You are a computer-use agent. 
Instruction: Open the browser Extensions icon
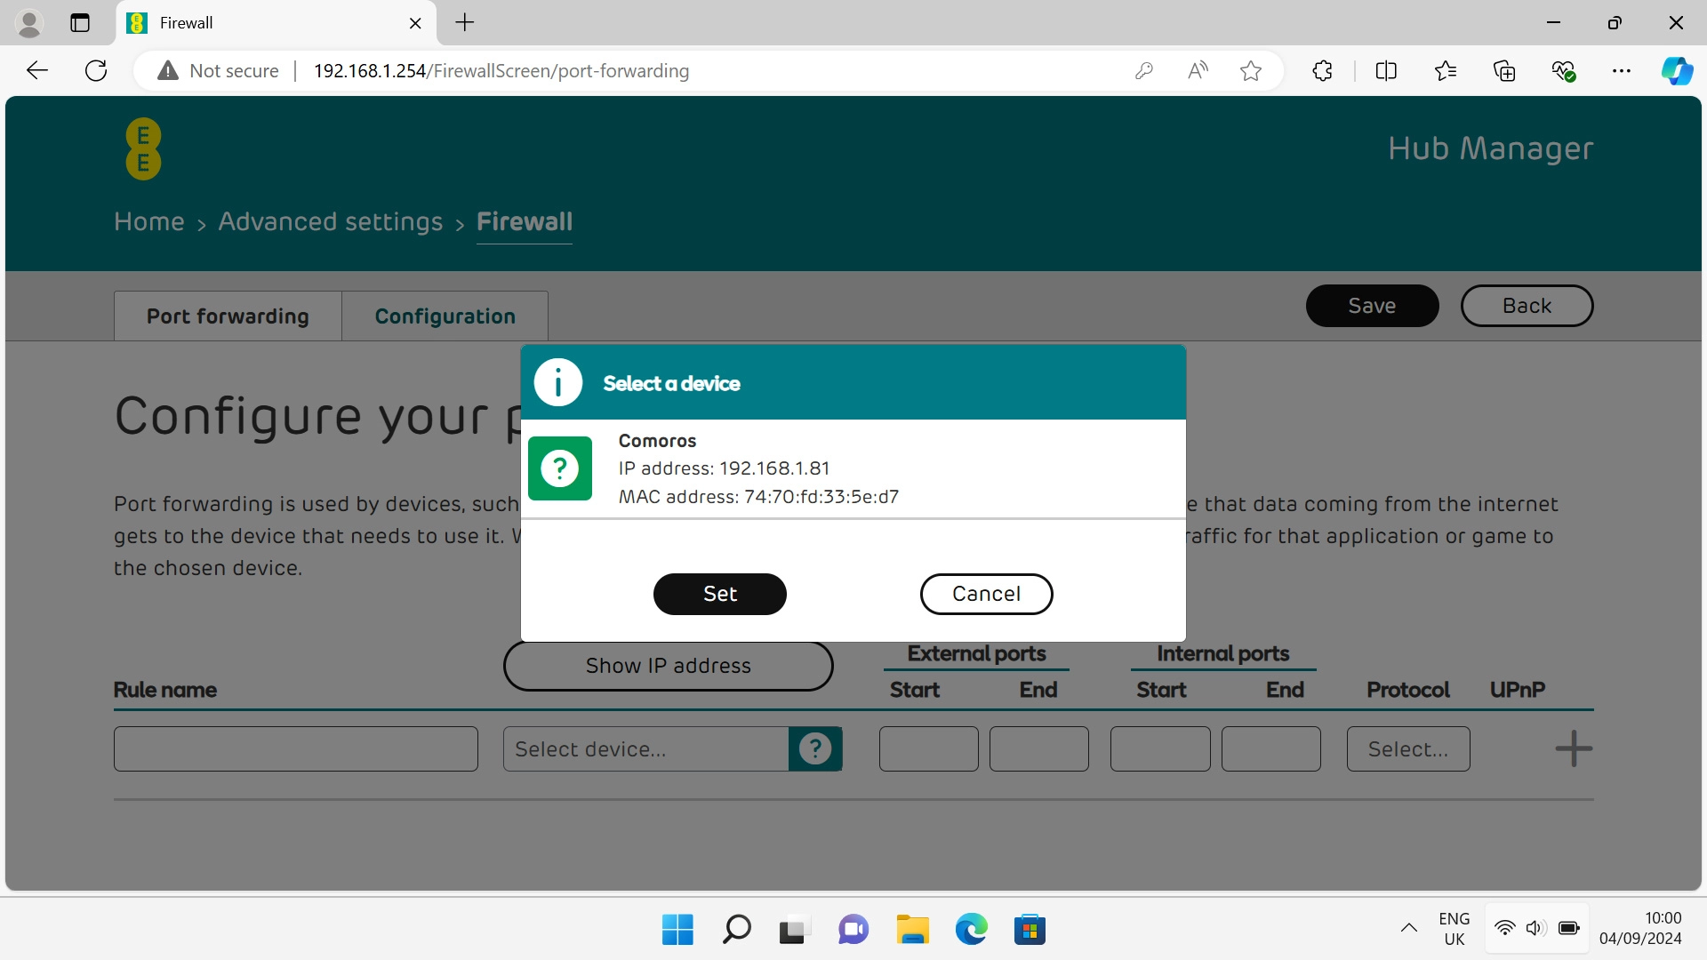[1321, 71]
